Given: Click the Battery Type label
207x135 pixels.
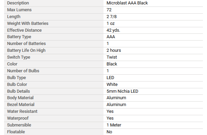Looking at the screenshot, I should pyautogui.click(x=19, y=37).
